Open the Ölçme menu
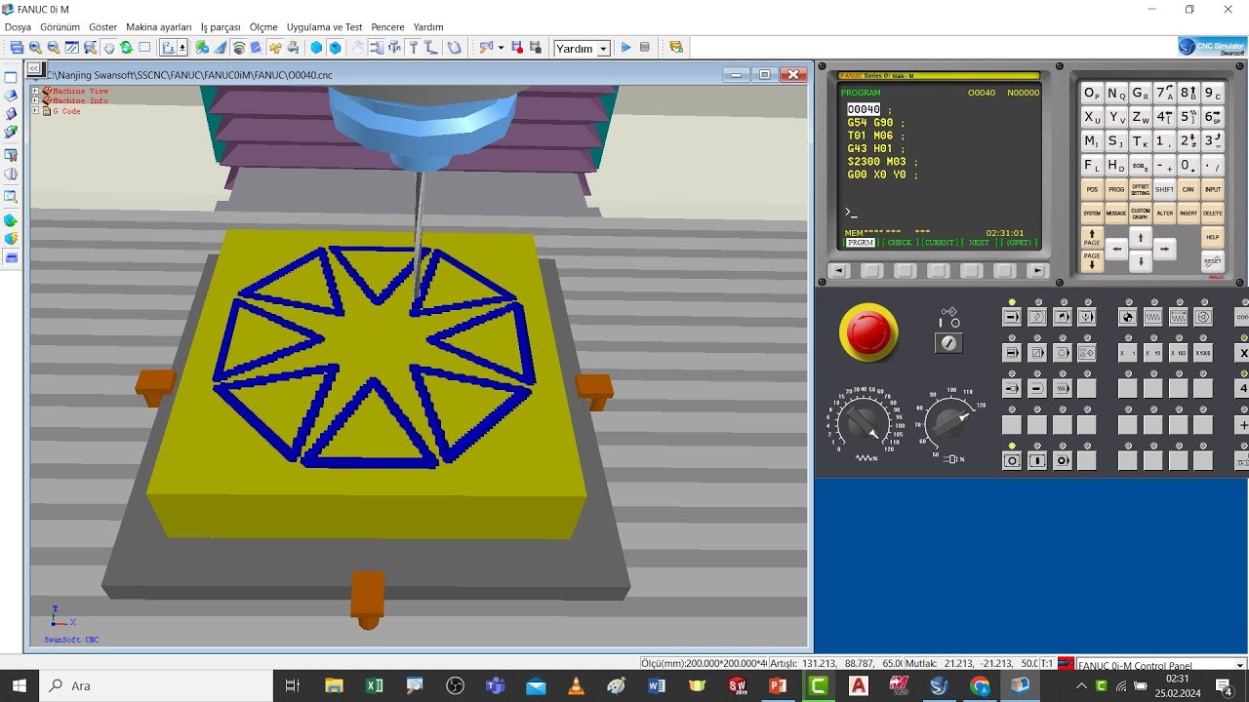1249x702 pixels. [x=263, y=27]
